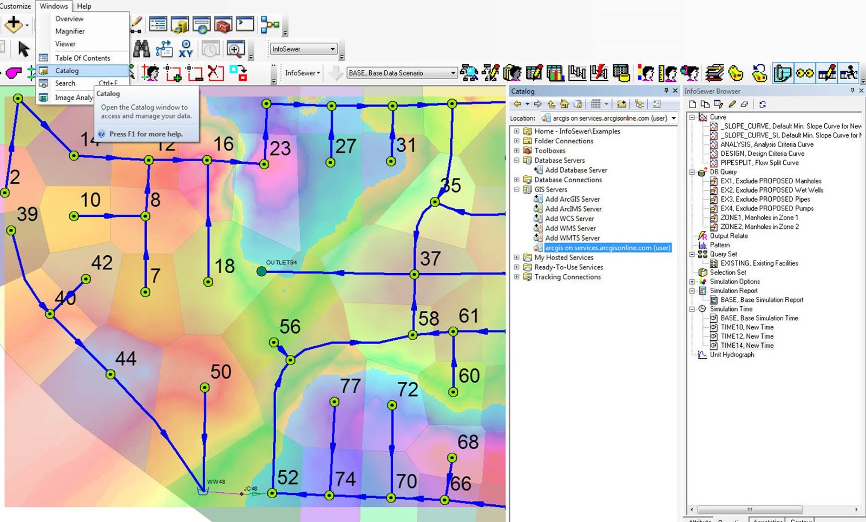Click the Find Route icon
The height and width of the screenshot is (522, 866).
tap(164, 49)
